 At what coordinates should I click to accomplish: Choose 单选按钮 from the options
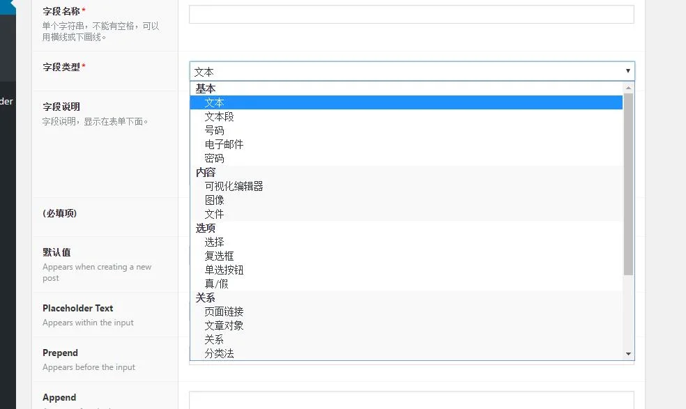click(x=224, y=270)
